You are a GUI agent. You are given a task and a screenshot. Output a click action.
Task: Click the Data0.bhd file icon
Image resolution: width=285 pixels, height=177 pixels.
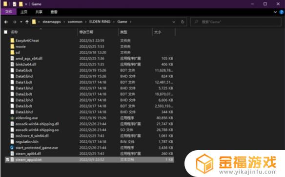(x=12, y=76)
